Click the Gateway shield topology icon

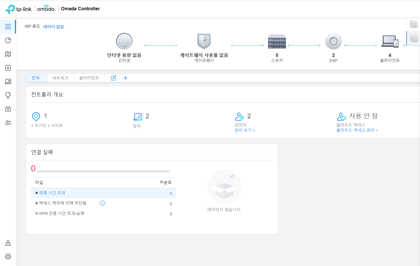pyautogui.click(x=204, y=41)
